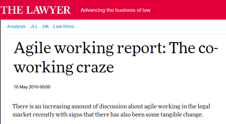Click 'The co-' at the headline's first line end
The width and height of the screenshot is (226, 124).
194,48
